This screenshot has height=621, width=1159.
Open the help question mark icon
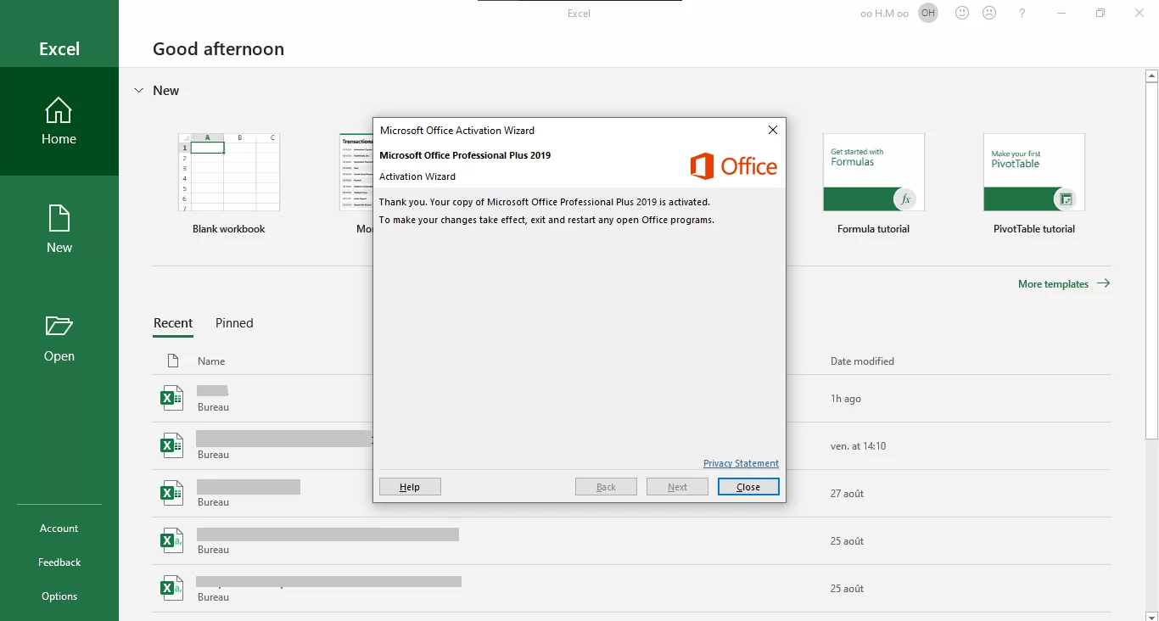[x=1022, y=13]
